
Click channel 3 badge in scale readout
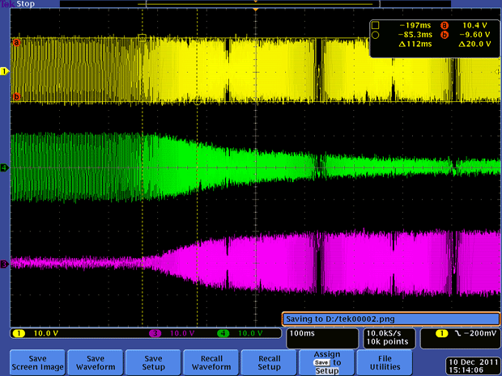[x=155, y=333]
